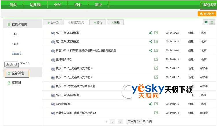This screenshot has width=217, height=126.
Task: Switch to list view layout
Action: (x=206, y=22)
